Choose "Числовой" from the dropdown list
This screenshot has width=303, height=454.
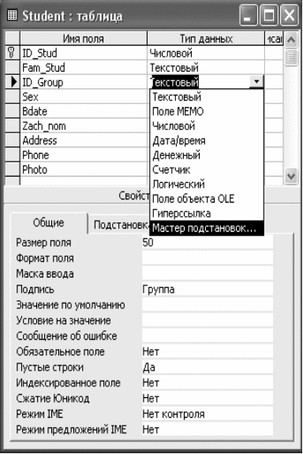[207, 126]
